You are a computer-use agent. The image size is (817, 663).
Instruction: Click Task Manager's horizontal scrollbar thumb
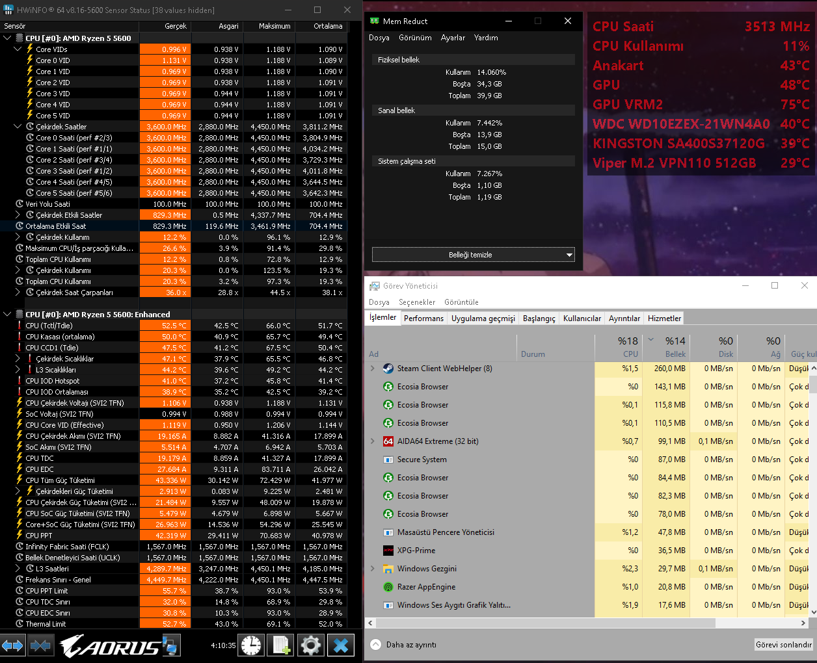coord(546,623)
